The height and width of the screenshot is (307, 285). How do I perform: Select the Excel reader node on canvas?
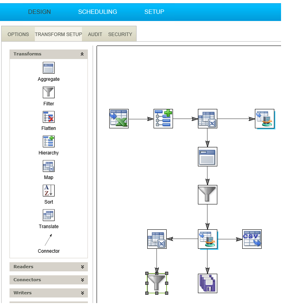click(x=119, y=119)
